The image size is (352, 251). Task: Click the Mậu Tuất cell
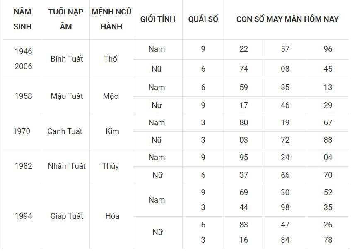[67, 96]
